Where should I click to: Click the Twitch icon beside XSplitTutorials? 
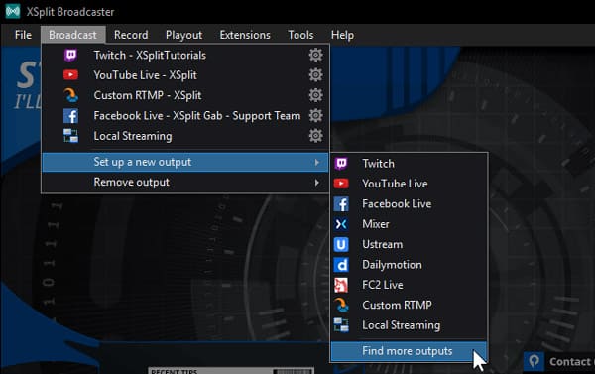[70, 55]
